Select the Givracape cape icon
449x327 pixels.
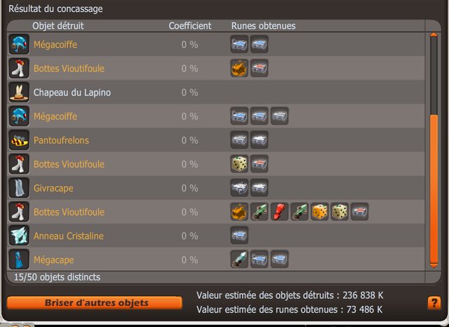pos(19,188)
